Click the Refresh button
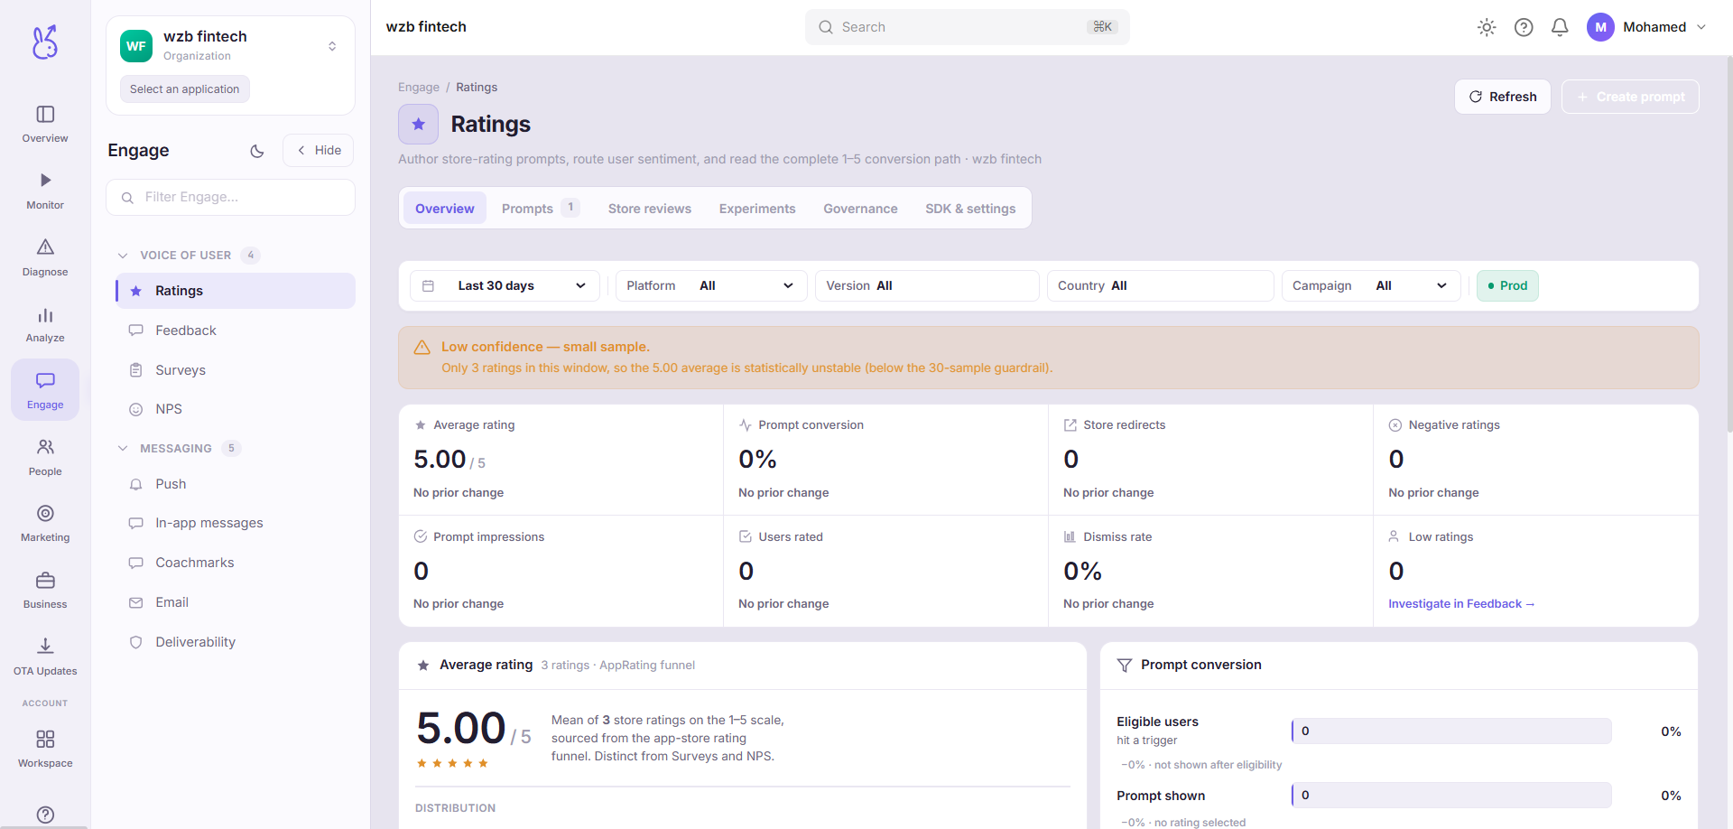The image size is (1733, 829). click(x=1503, y=97)
